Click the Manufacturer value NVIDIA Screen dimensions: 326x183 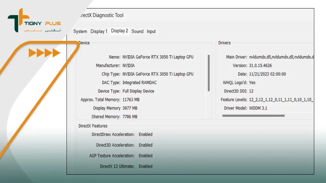[128, 66]
